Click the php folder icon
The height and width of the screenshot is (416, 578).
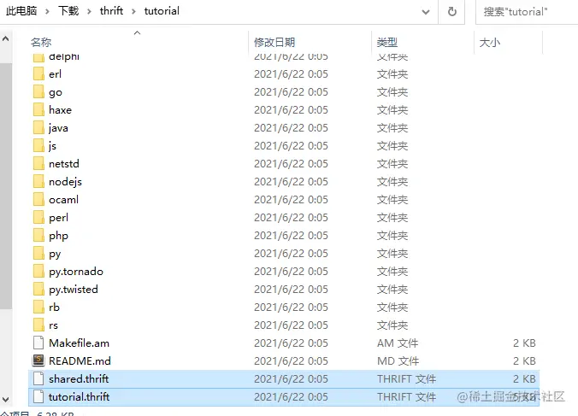[38, 235]
